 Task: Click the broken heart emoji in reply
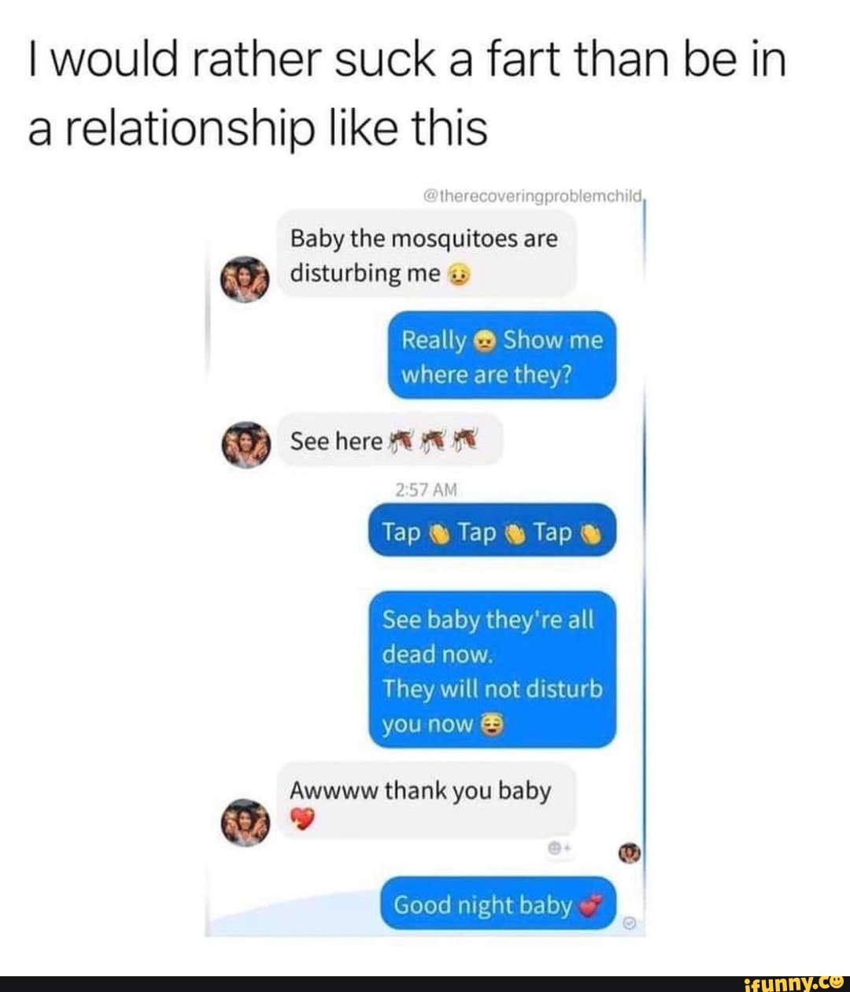coord(302,820)
